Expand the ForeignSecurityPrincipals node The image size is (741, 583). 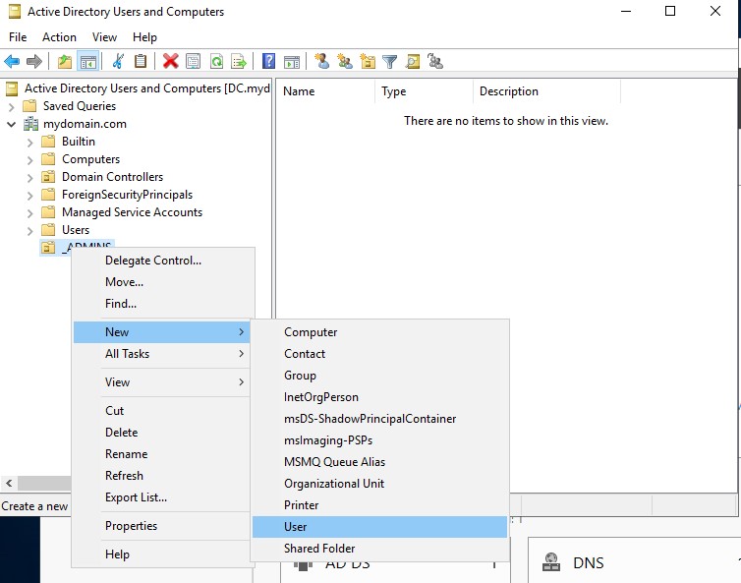pos(29,196)
